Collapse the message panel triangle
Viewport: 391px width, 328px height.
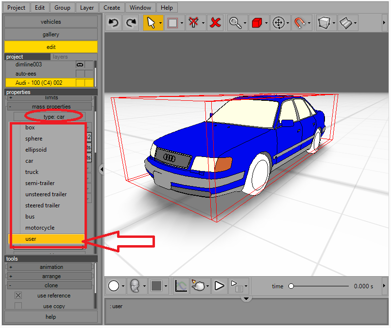tap(246, 298)
